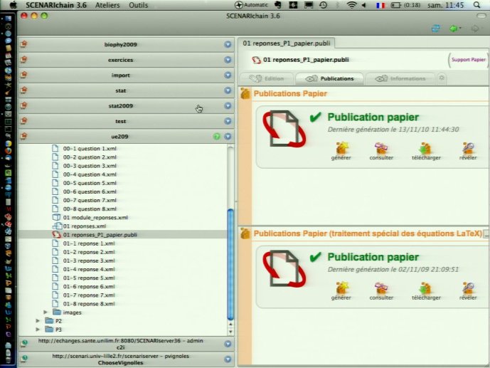The image size is (490, 368).
Task: Open the test workshop header
Action: 126,121
